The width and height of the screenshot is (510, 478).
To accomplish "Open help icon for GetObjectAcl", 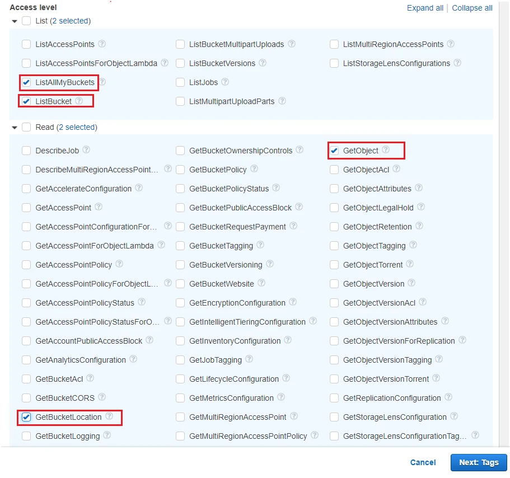I will (x=396, y=168).
